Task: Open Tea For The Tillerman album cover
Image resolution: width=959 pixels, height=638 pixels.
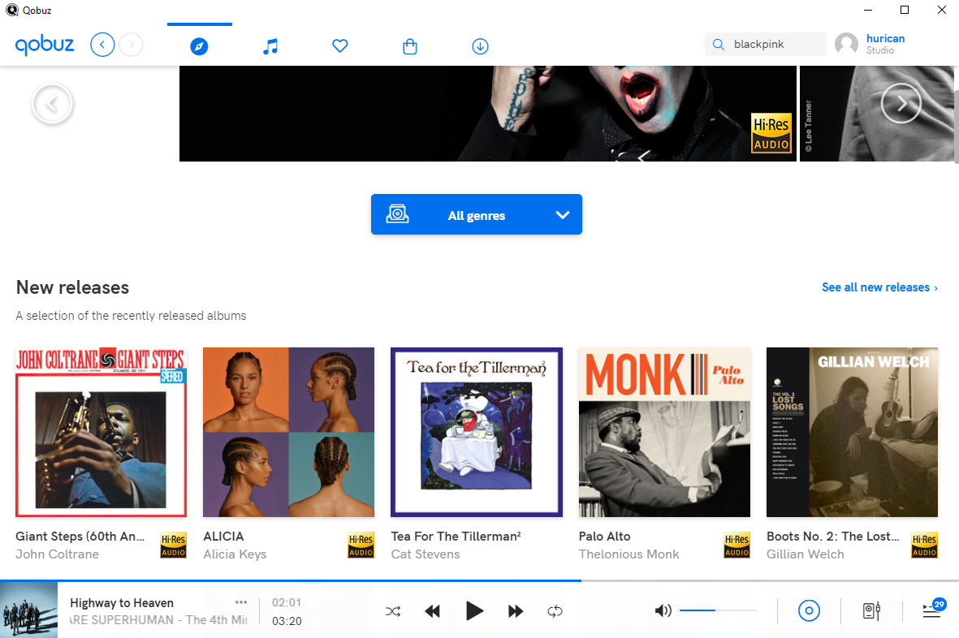Action: [477, 432]
